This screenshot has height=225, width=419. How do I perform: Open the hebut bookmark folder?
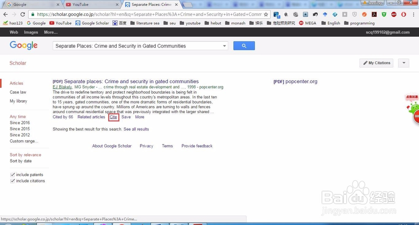[x=213, y=23]
